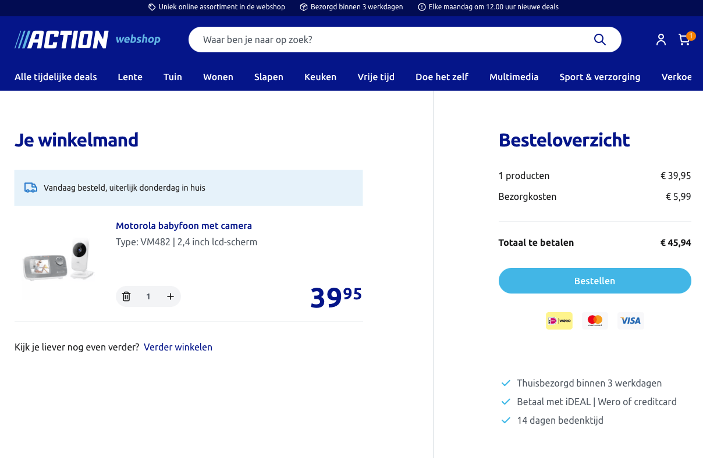Click the Mastercard payment logo

click(595, 321)
